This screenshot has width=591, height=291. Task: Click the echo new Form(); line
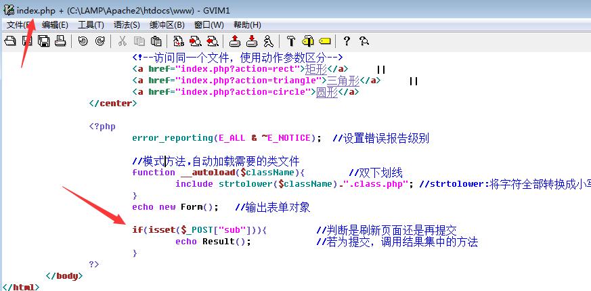point(175,207)
